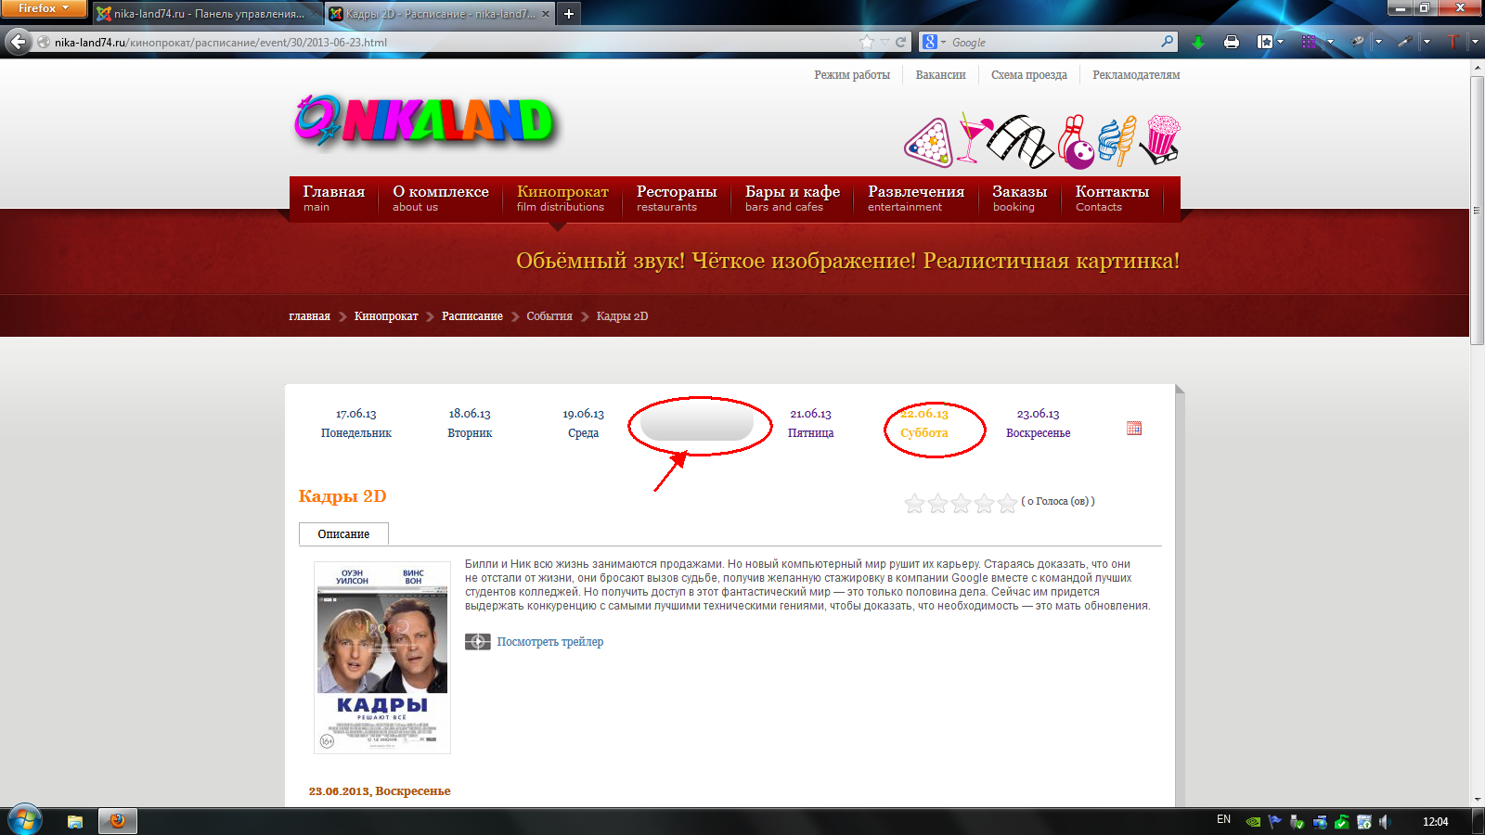
Task: Click the trailer film reel icon
Action: coord(478,642)
